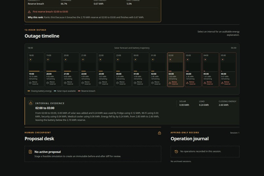Click the Operation journal history clock icon

coord(176,151)
